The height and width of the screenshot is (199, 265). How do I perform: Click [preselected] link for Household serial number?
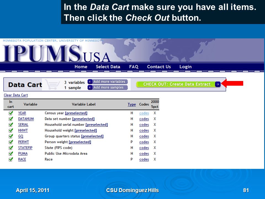coord(97,125)
